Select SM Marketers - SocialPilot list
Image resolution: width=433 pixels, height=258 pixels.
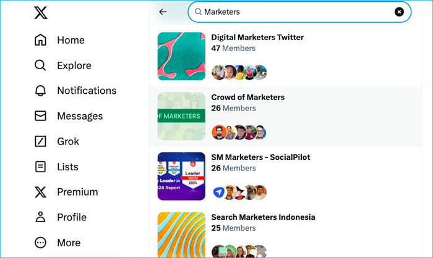point(260,157)
